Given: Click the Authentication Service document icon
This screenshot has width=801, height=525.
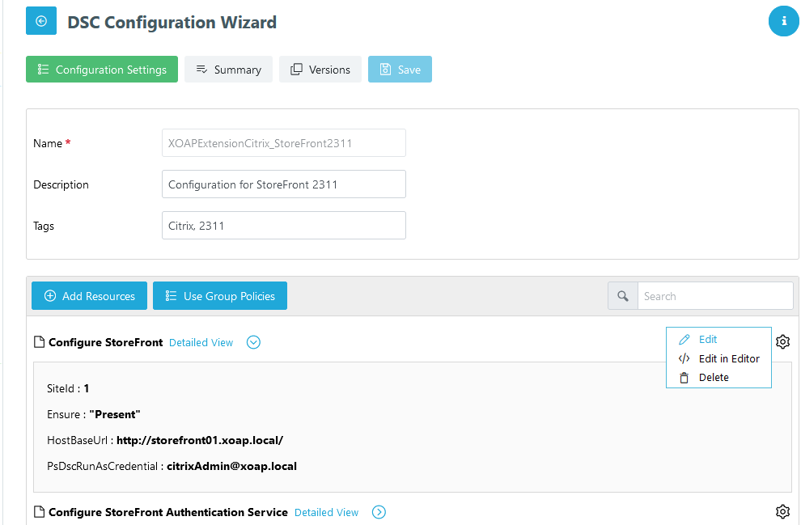Looking at the screenshot, I should click(39, 511).
